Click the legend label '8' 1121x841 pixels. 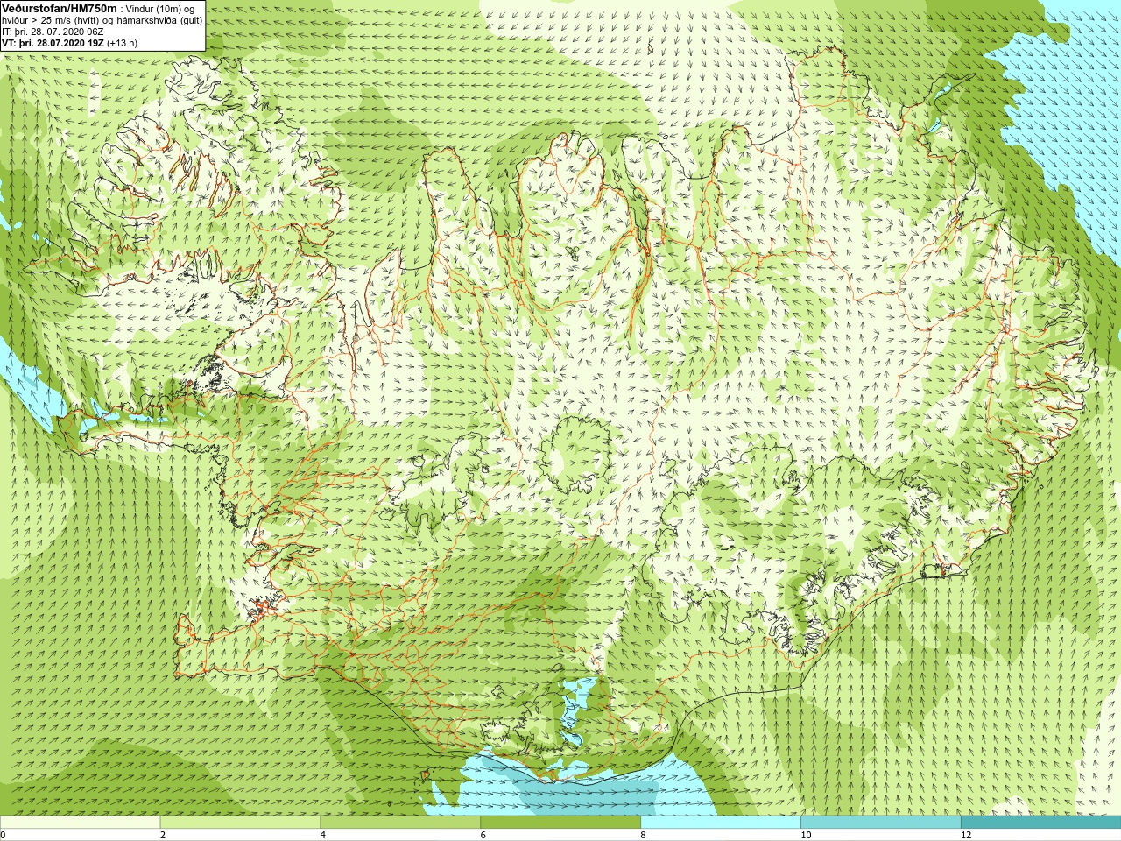pyautogui.click(x=644, y=835)
